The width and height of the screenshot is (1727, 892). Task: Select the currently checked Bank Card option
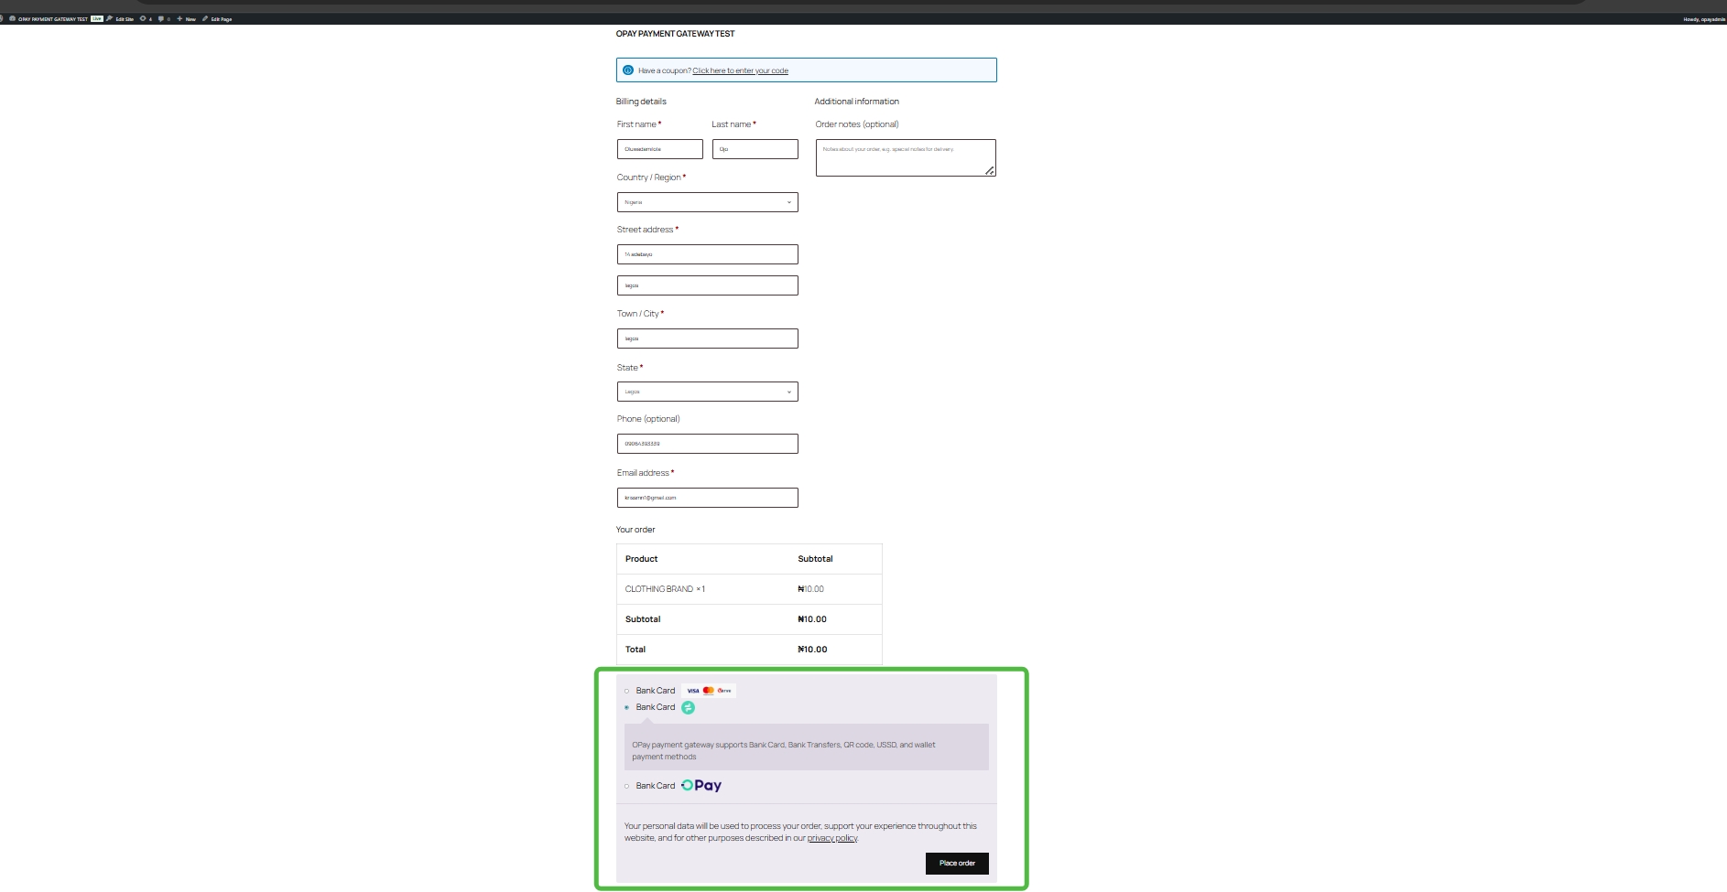pos(626,707)
